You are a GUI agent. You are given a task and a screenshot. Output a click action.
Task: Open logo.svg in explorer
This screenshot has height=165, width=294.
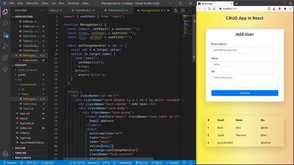point(25,137)
